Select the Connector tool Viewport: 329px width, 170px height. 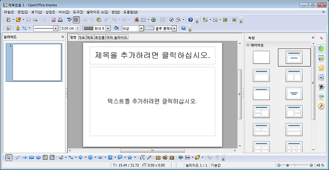[x=71, y=157]
